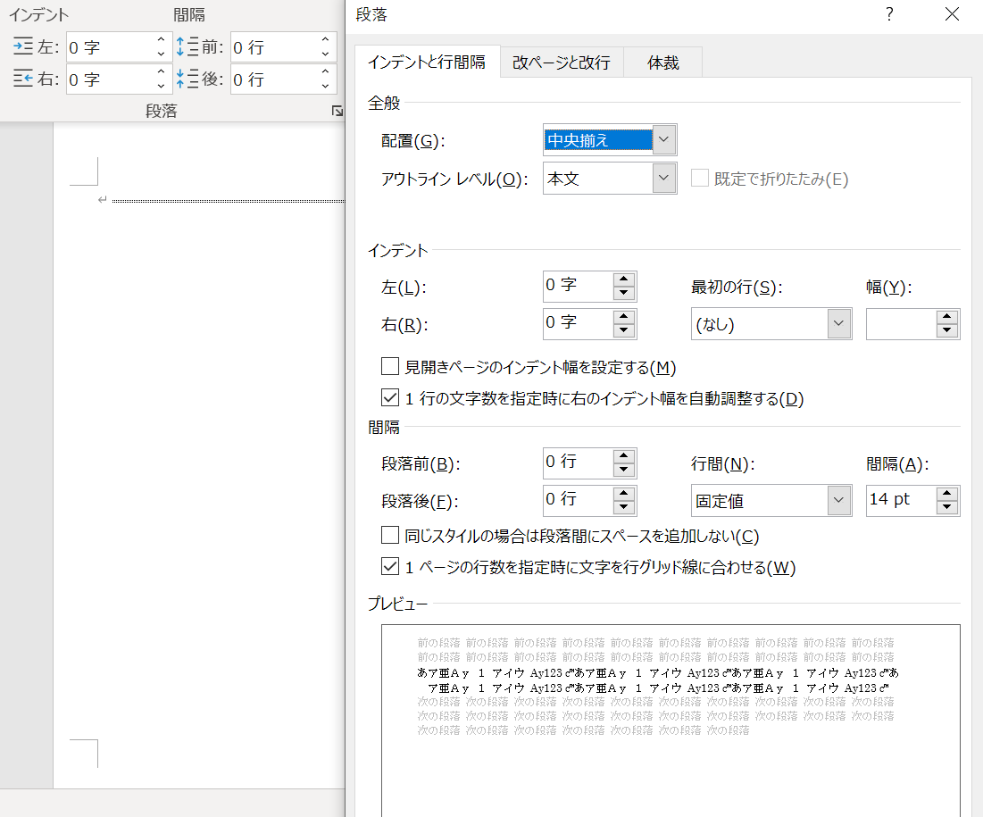Screen dimensions: 983x817
Task: Enable 見開きページのインデント幅を設定する checkbox
Action: coord(390,366)
